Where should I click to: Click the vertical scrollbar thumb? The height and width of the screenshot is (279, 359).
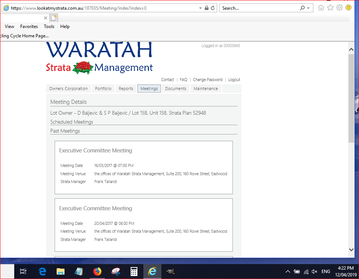pyautogui.click(x=351, y=98)
